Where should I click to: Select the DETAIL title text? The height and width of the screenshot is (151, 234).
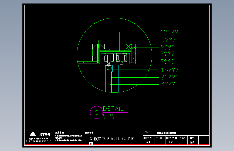113,109
